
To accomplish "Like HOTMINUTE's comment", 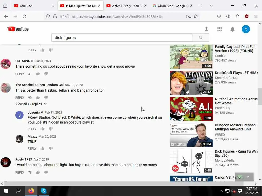I will coord(38,74).
